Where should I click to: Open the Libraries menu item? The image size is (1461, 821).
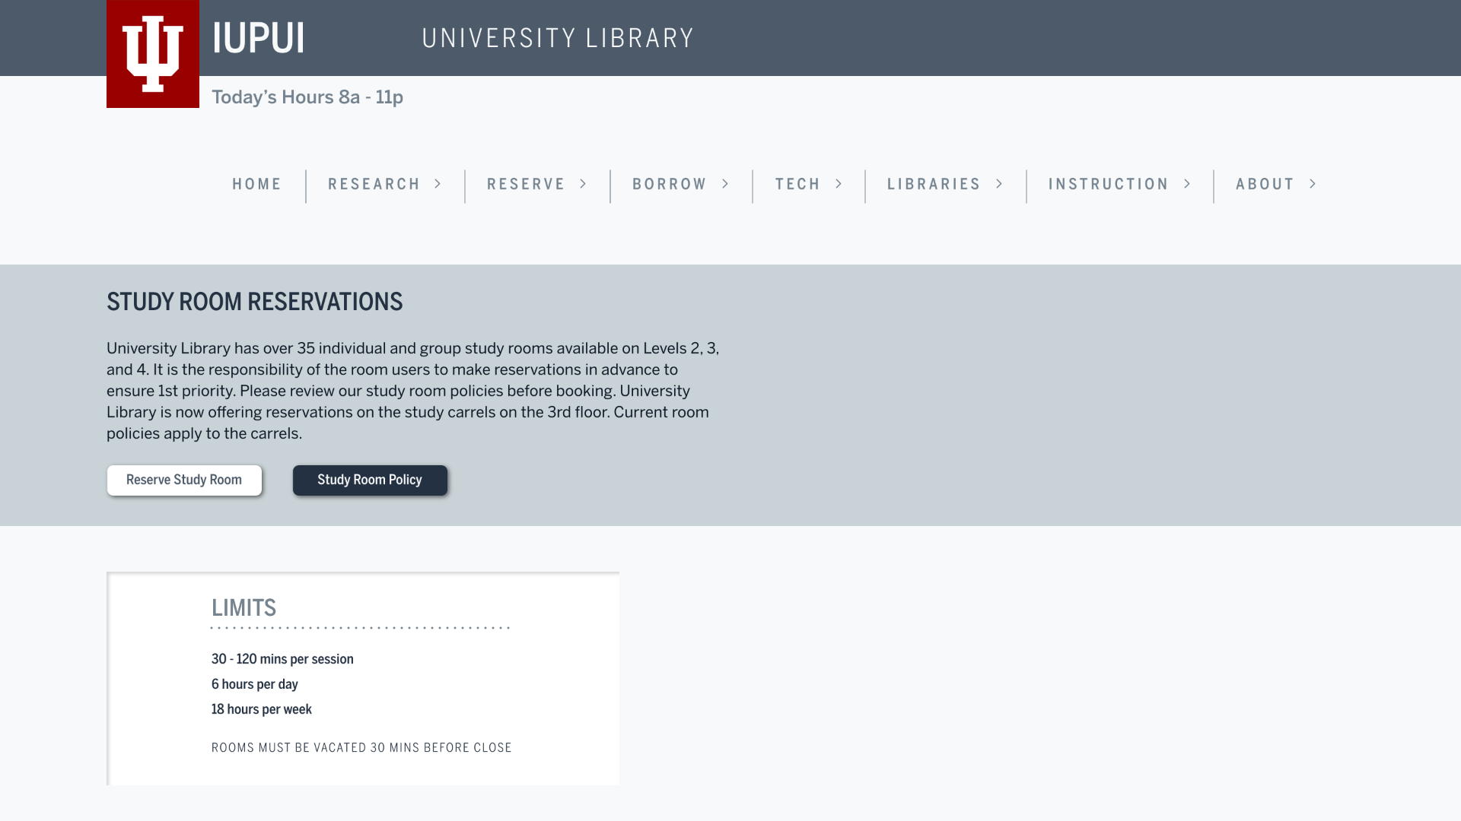pos(934,184)
